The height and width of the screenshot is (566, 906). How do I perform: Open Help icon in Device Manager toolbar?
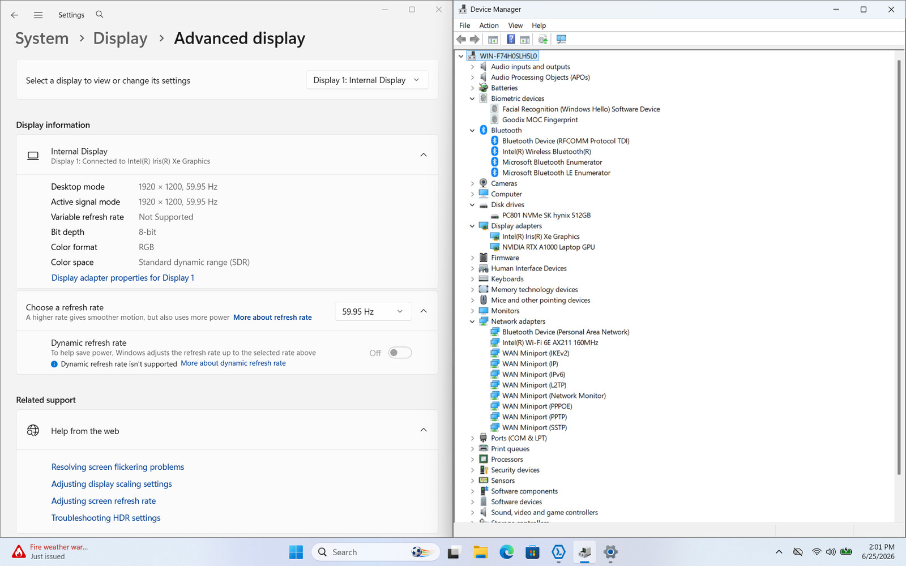[x=511, y=39]
